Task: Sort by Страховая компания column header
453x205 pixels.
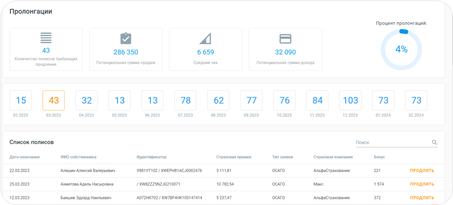Action: click(x=333, y=157)
